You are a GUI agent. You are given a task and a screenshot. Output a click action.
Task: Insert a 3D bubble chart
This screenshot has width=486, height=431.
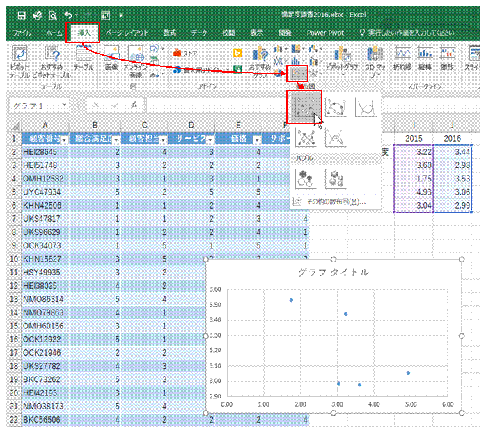coord(336,179)
